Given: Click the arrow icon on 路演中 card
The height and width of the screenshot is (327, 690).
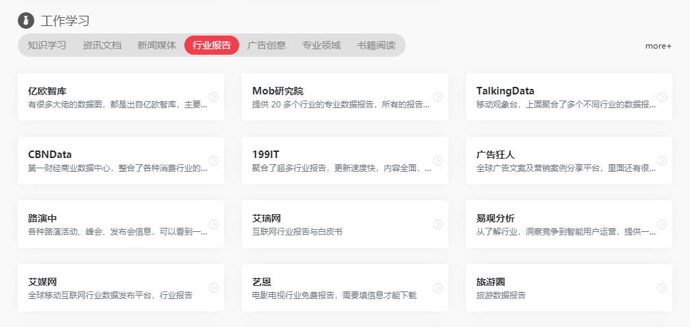Looking at the screenshot, I should [x=214, y=224].
